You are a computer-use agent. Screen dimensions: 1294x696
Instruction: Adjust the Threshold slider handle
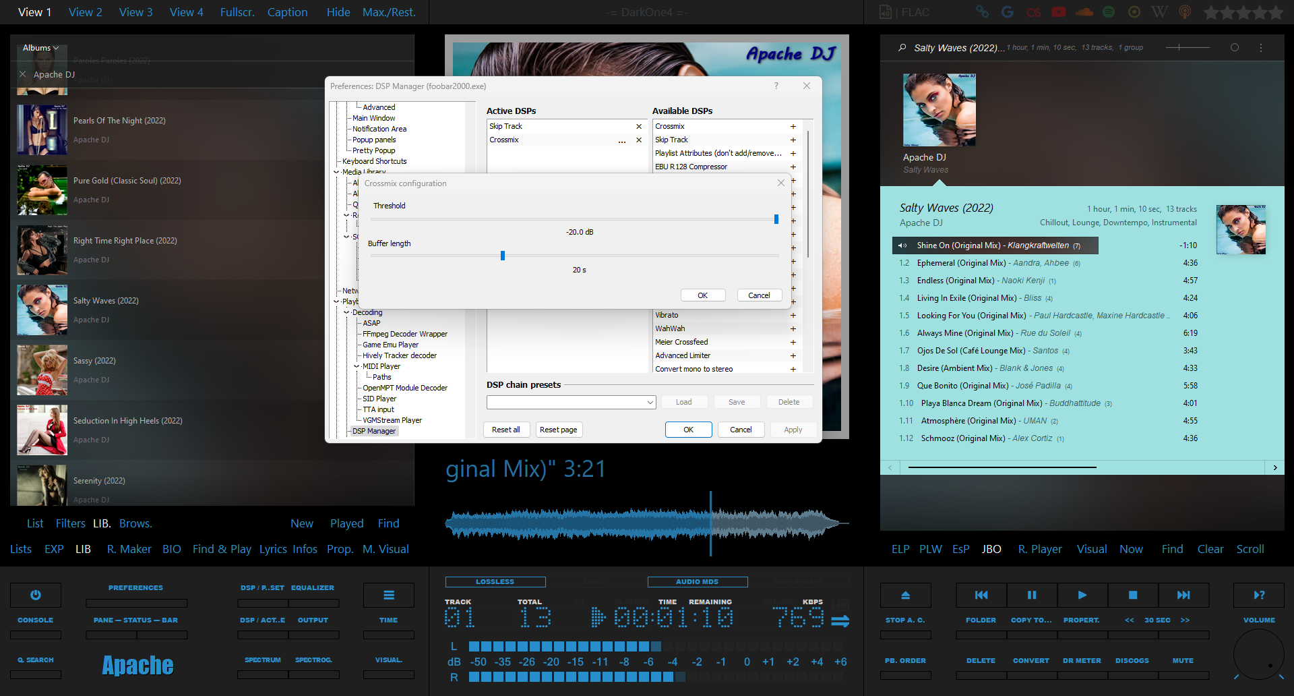coord(776,219)
